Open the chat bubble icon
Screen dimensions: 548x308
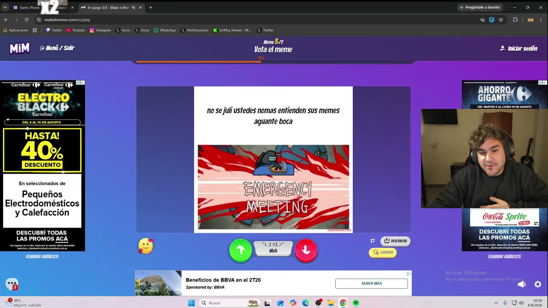pyautogui.click(x=12, y=284)
